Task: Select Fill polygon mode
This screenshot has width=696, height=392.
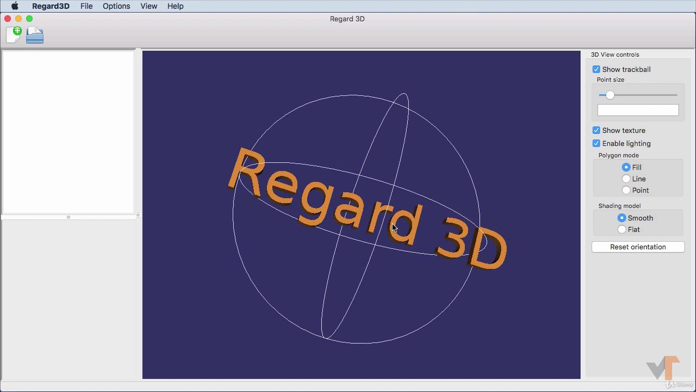Action: pyautogui.click(x=626, y=167)
